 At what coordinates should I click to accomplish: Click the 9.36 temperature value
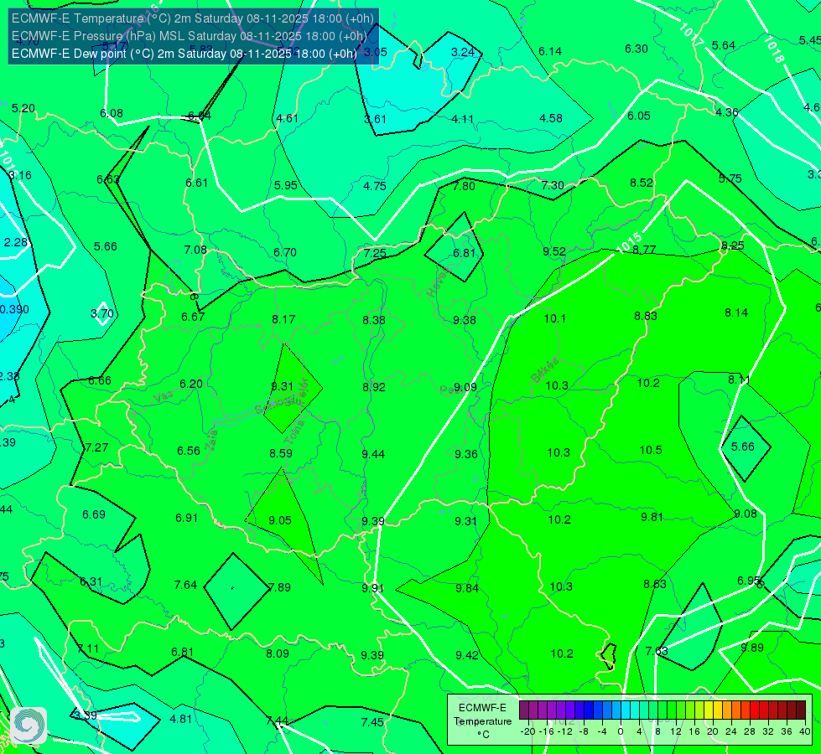tap(466, 454)
